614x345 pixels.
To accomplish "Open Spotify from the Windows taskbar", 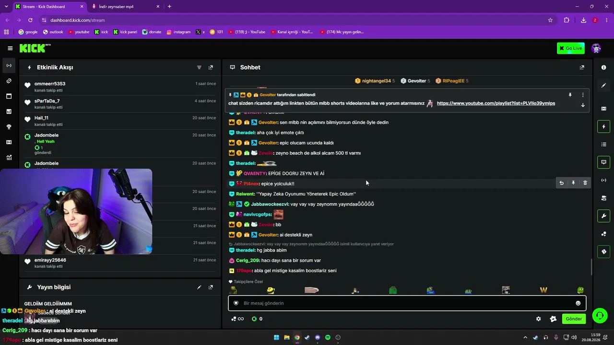I will 328,337.
